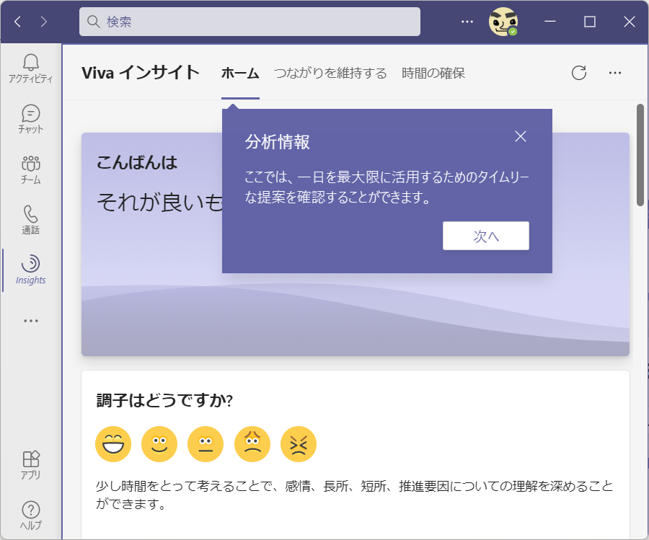Click the 調子はどうですか? heading
This screenshot has width=649, height=540.
(x=164, y=401)
